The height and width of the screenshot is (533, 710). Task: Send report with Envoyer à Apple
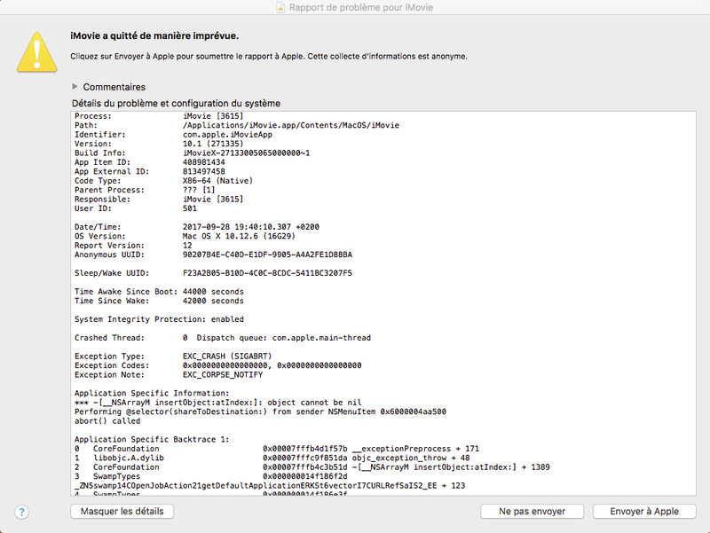pos(644,512)
